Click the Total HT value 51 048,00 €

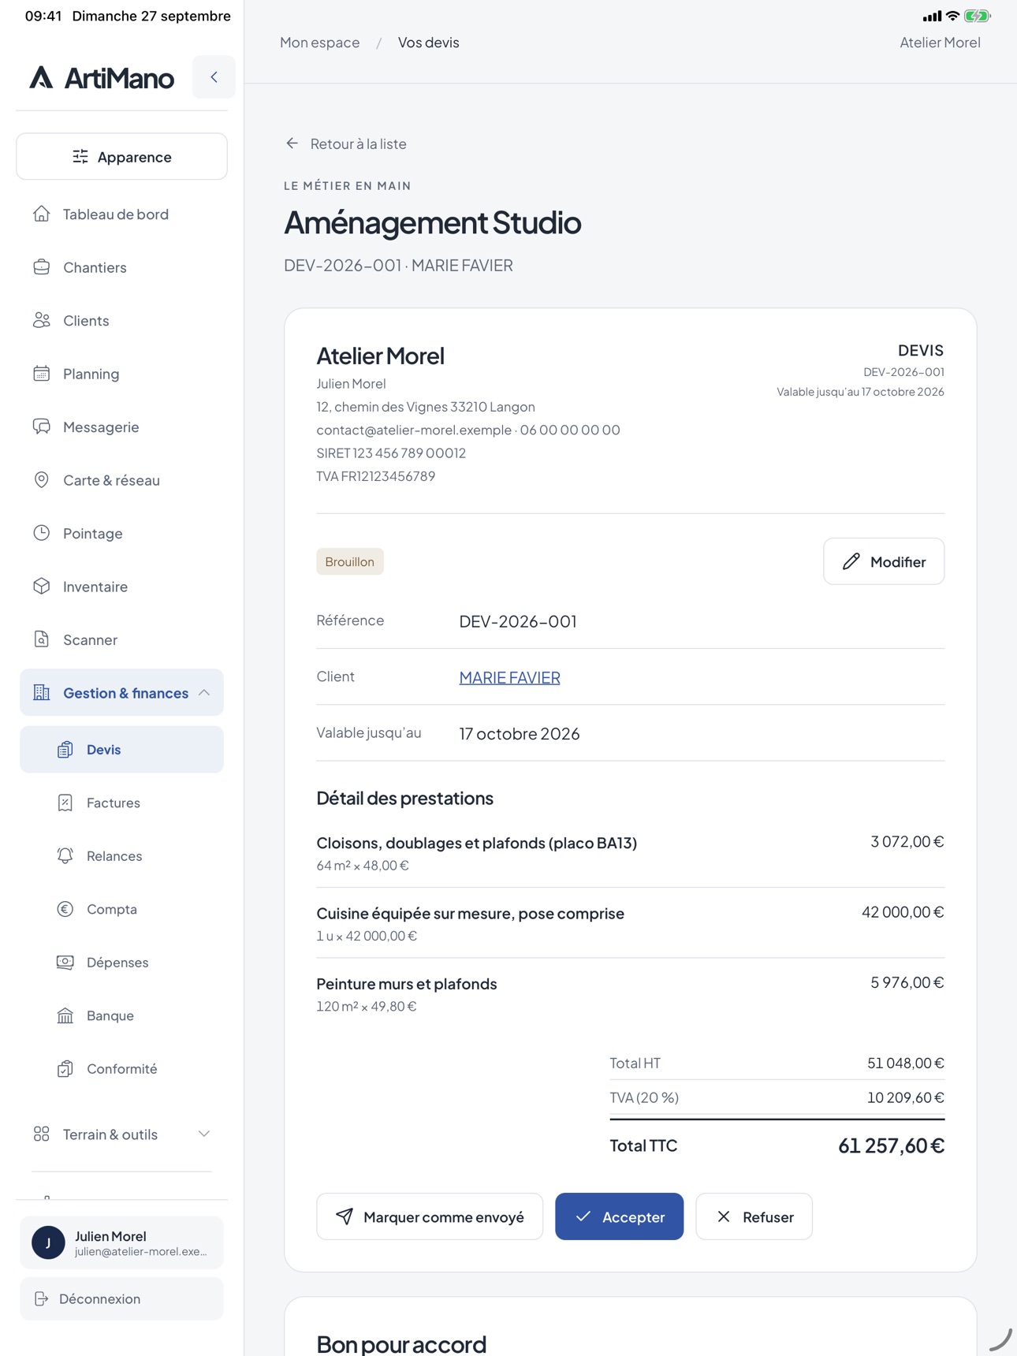(905, 1063)
